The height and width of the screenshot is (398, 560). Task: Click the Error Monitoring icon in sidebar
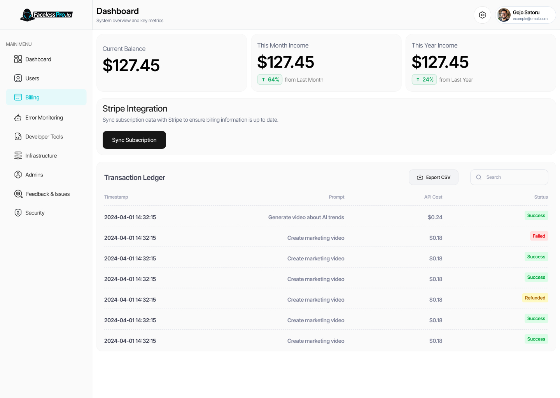[x=18, y=117]
